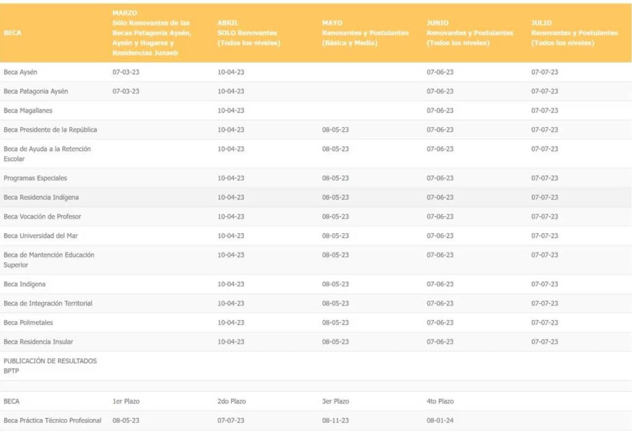Viewport: 632px width, 432px height.
Task: Click the ABRIL SOLO Renovantes header
Action: coord(248,33)
